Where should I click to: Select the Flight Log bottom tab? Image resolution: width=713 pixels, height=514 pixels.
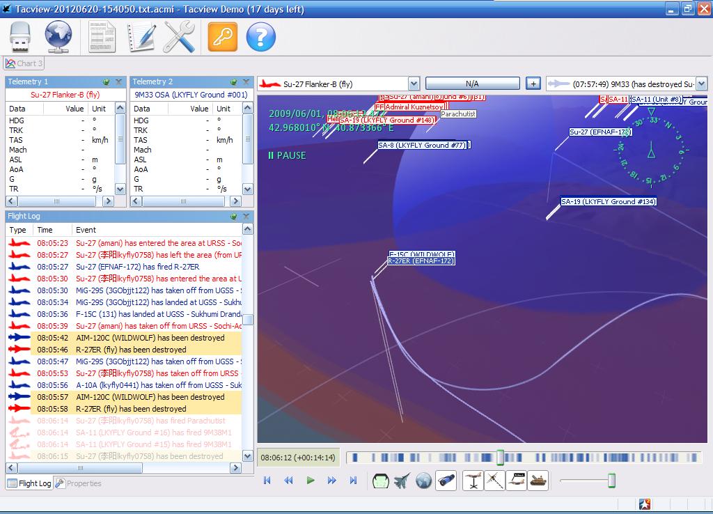[x=29, y=483]
